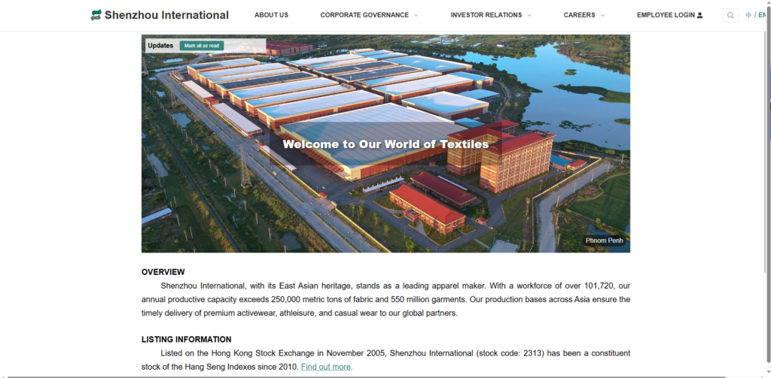Click the Welcome to Our World of Textiles text
This screenshot has width=771, height=378.
385,144
